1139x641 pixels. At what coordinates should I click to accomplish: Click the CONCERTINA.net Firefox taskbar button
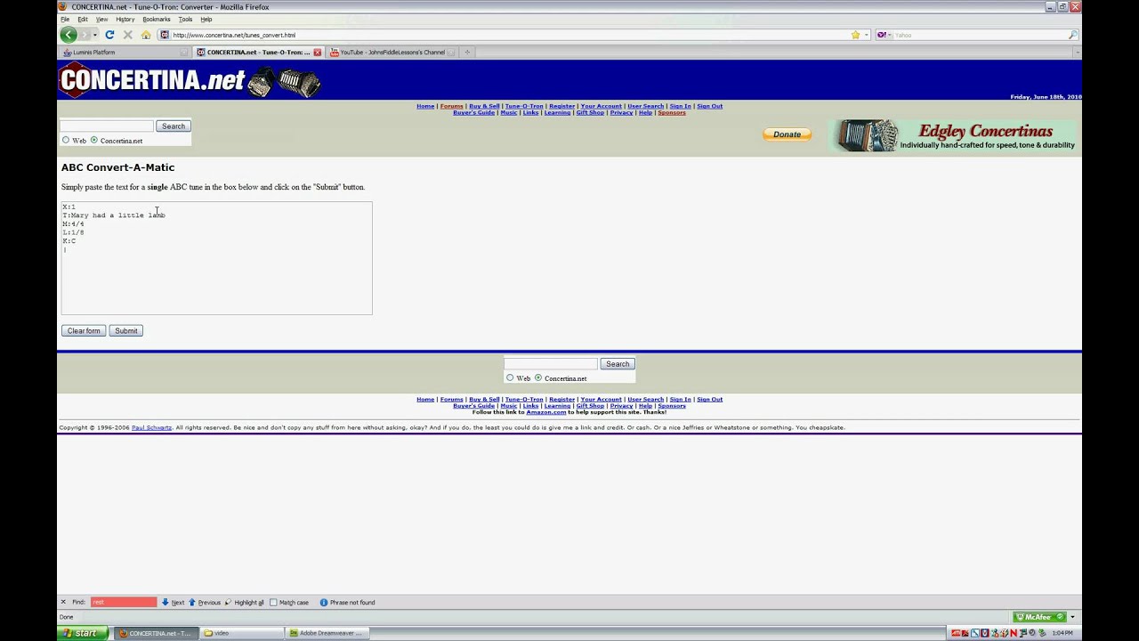(x=158, y=633)
